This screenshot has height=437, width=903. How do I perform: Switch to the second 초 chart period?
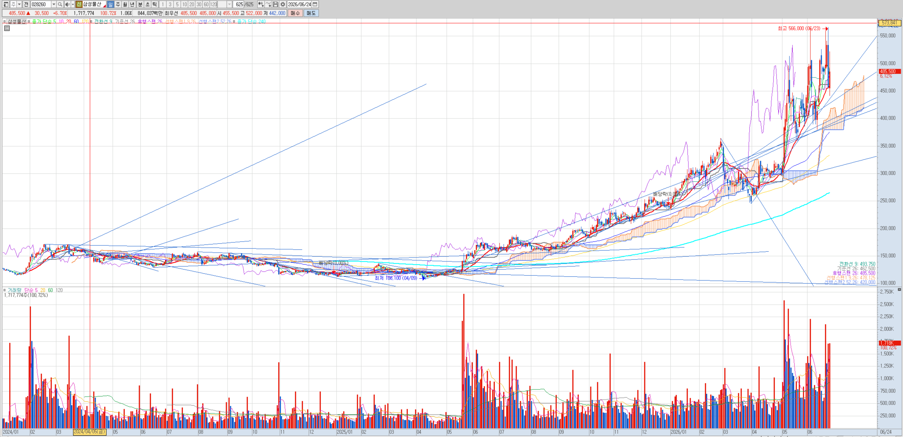(148, 4)
